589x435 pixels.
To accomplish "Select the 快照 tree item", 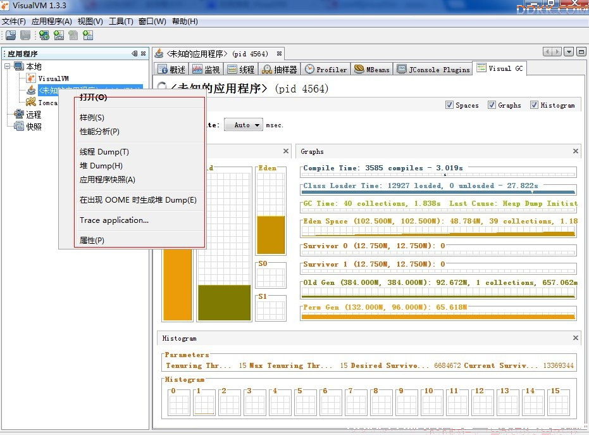I will click(x=34, y=127).
